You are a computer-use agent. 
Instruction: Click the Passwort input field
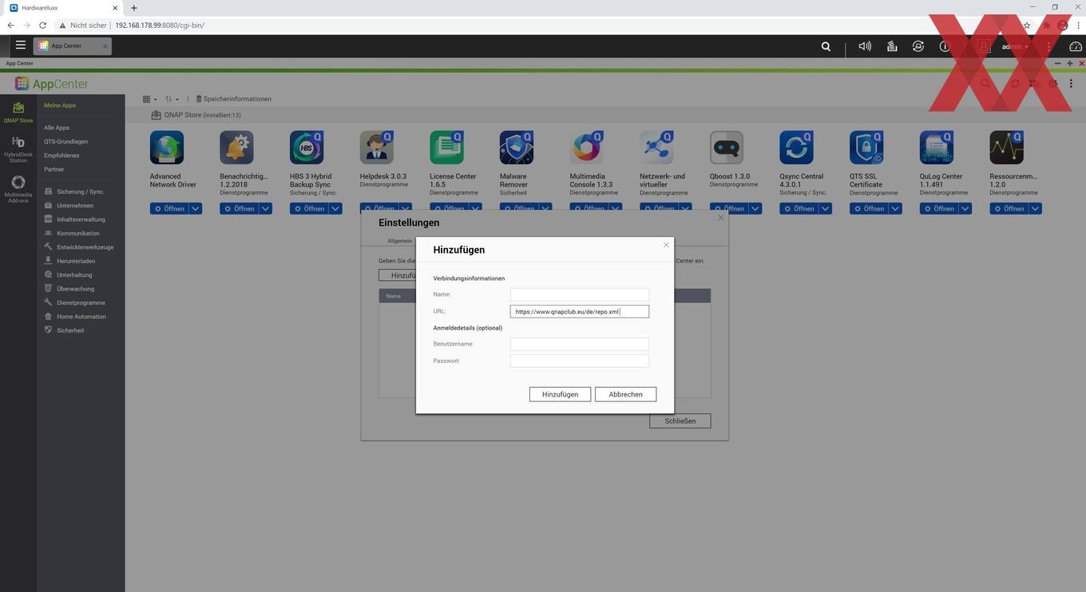tap(580, 361)
